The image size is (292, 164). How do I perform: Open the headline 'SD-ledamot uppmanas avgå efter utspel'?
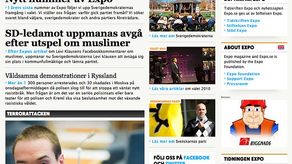(74, 38)
